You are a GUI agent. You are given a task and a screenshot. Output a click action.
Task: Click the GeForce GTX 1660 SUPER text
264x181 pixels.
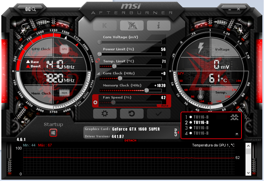(136, 129)
